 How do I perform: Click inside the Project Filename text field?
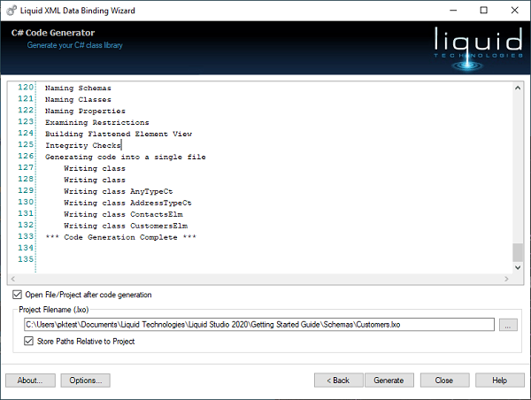tap(258, 325)
